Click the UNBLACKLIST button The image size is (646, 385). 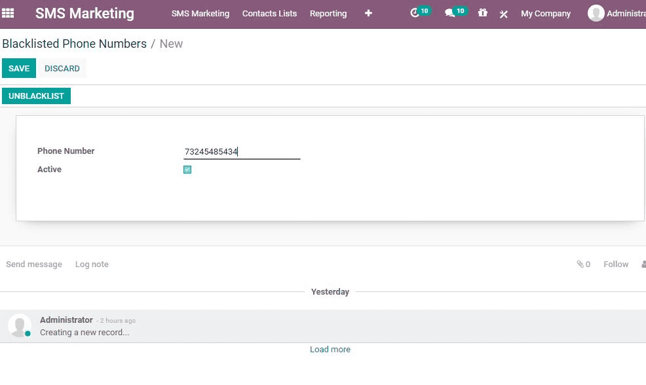(36, 96)
